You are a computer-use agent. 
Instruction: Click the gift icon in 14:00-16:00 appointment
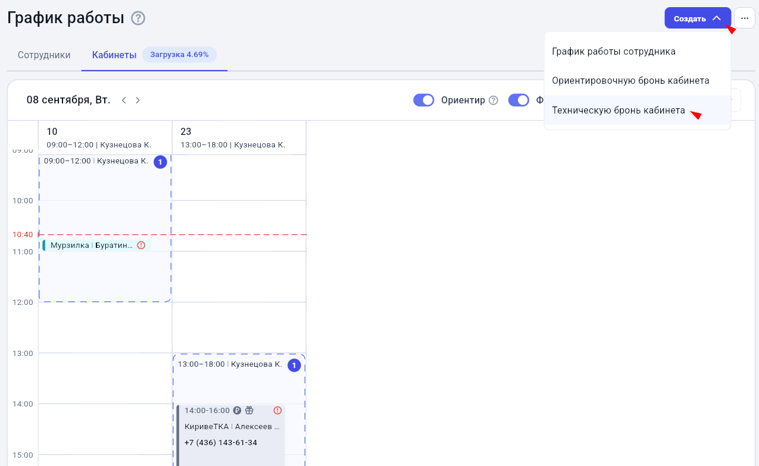point(249,410)
